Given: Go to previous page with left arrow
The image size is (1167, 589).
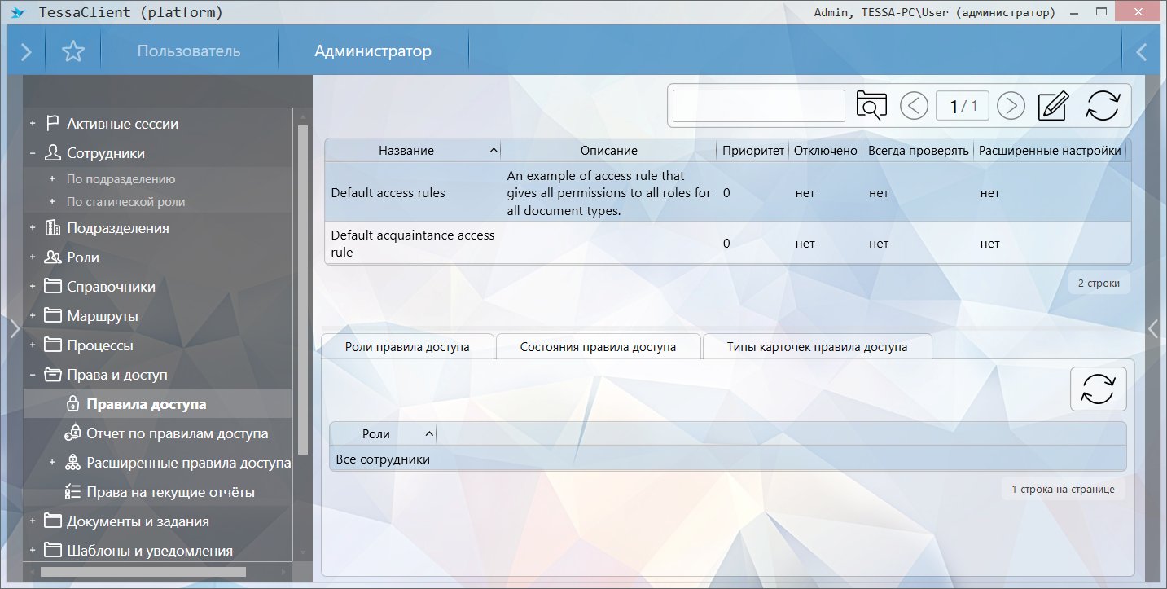Looking at the screenshot, I should point(914,106).
